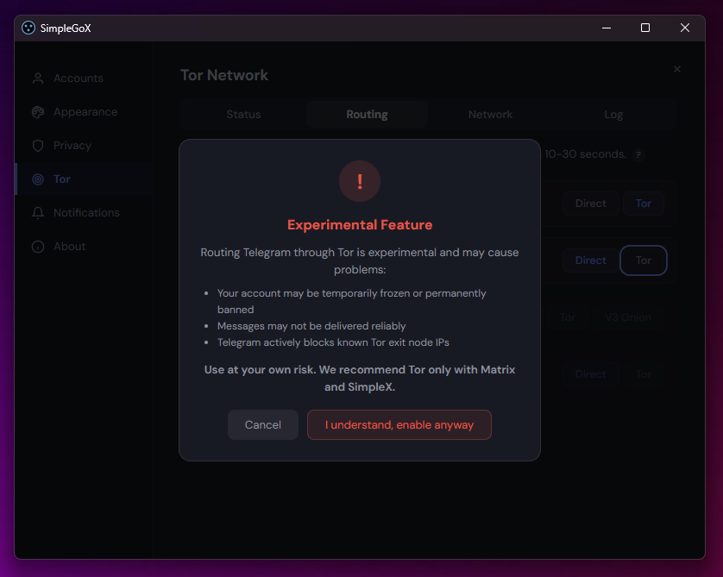Select dimmed Direct option in bottom row
This screenshot has width=723, height=577.
591,374
